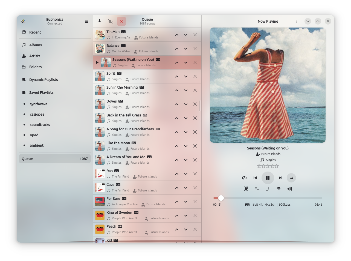
Task: Open the volume control
Action: pyautogui.click(x=290, y=189)
